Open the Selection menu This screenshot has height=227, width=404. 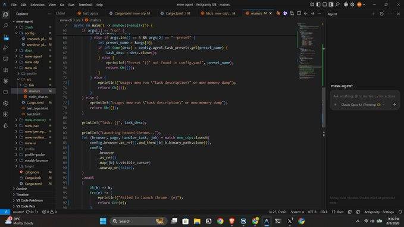37,5
